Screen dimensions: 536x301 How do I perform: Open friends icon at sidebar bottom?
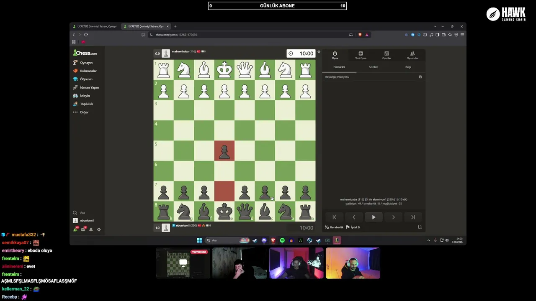click(x=76, y=229)
